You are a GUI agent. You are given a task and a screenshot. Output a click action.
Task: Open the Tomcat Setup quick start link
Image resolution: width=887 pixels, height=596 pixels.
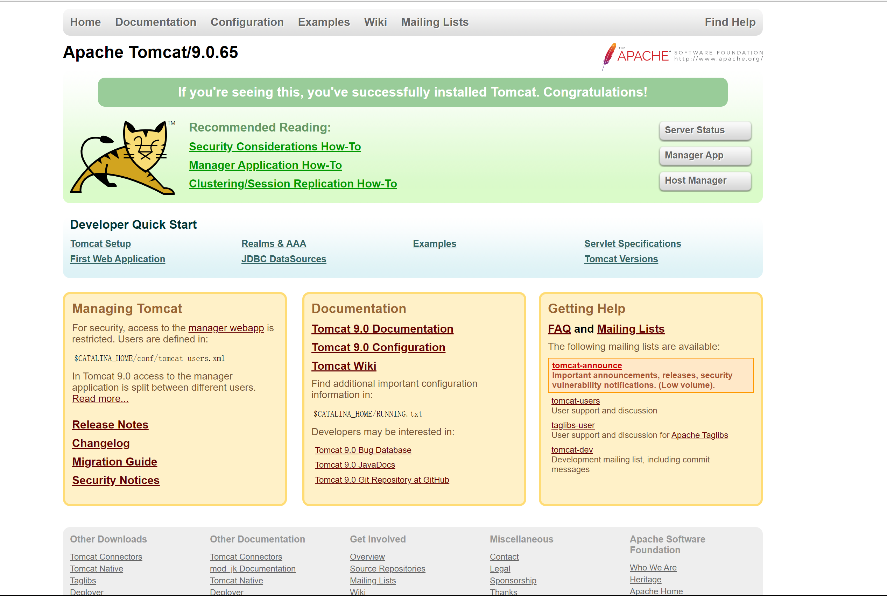(x=100, y=244)
